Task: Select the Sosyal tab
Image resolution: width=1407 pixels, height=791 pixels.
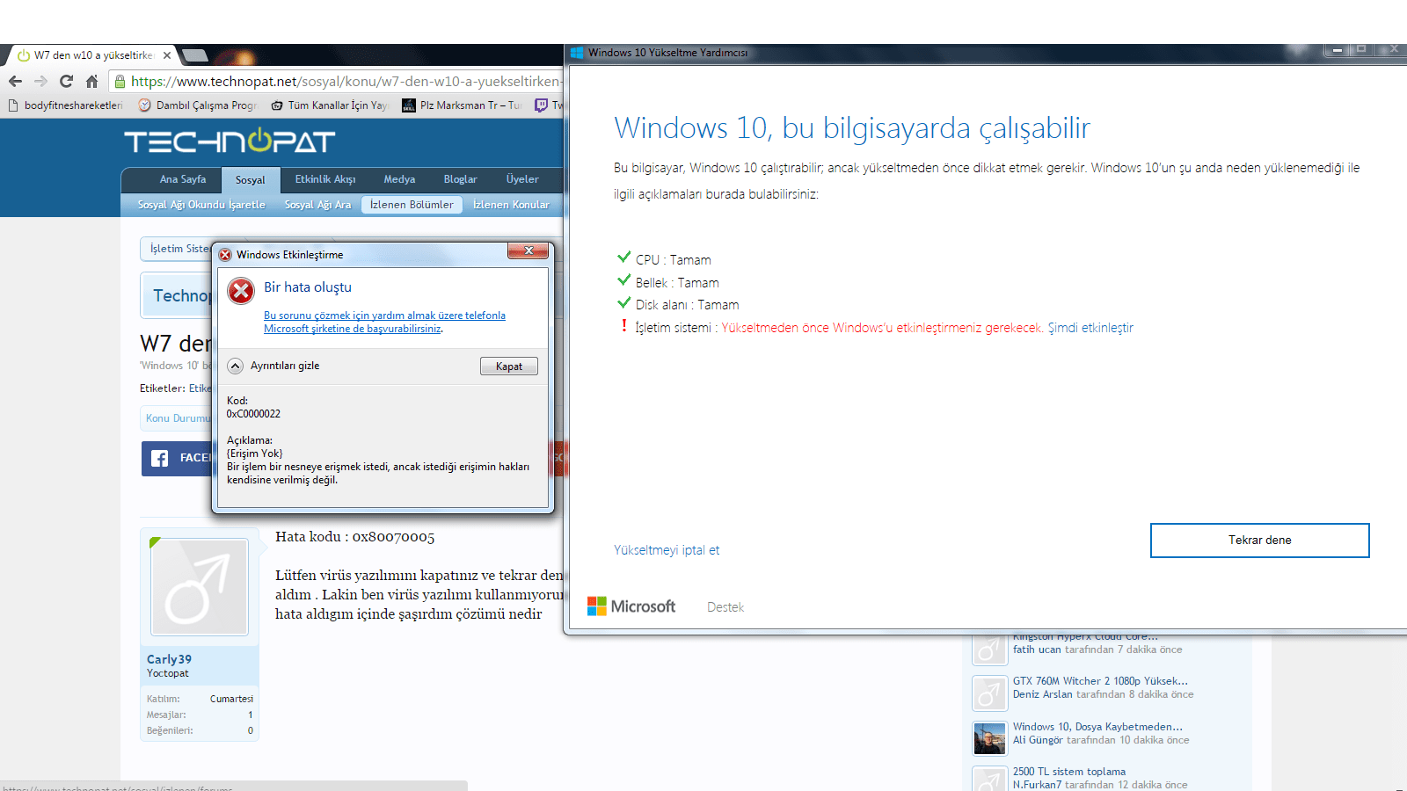Action: [250, 180]
